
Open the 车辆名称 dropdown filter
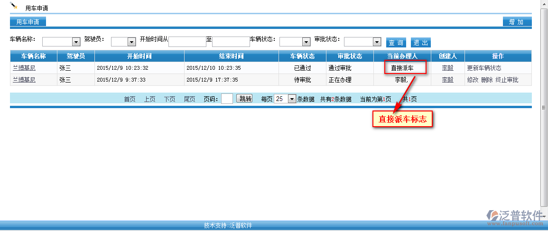pos(61,42)
